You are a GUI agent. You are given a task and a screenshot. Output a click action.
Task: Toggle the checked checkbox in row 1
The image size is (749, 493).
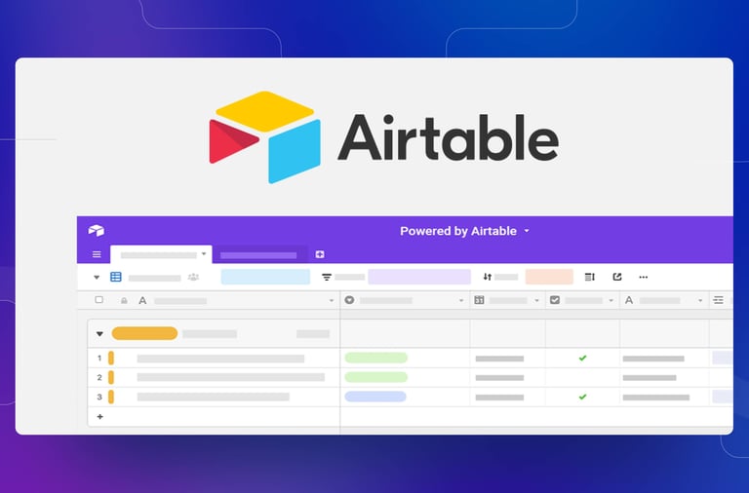point(582,358)
